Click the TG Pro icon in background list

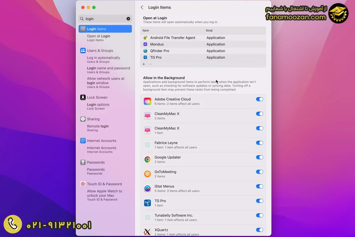click(x=147, y=203)
